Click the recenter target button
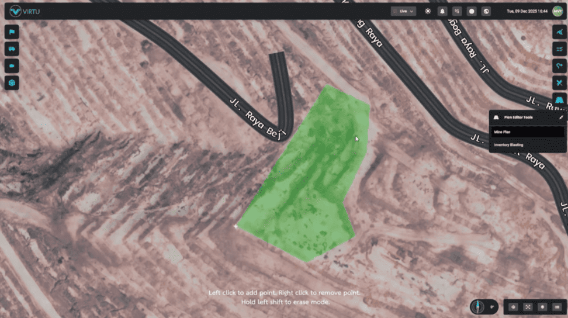This screenshot has height=318, width=568. click(514, 306)
